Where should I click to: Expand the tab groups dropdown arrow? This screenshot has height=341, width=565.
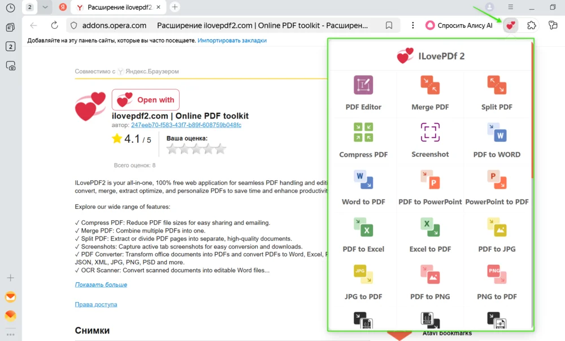click(45, 7)
